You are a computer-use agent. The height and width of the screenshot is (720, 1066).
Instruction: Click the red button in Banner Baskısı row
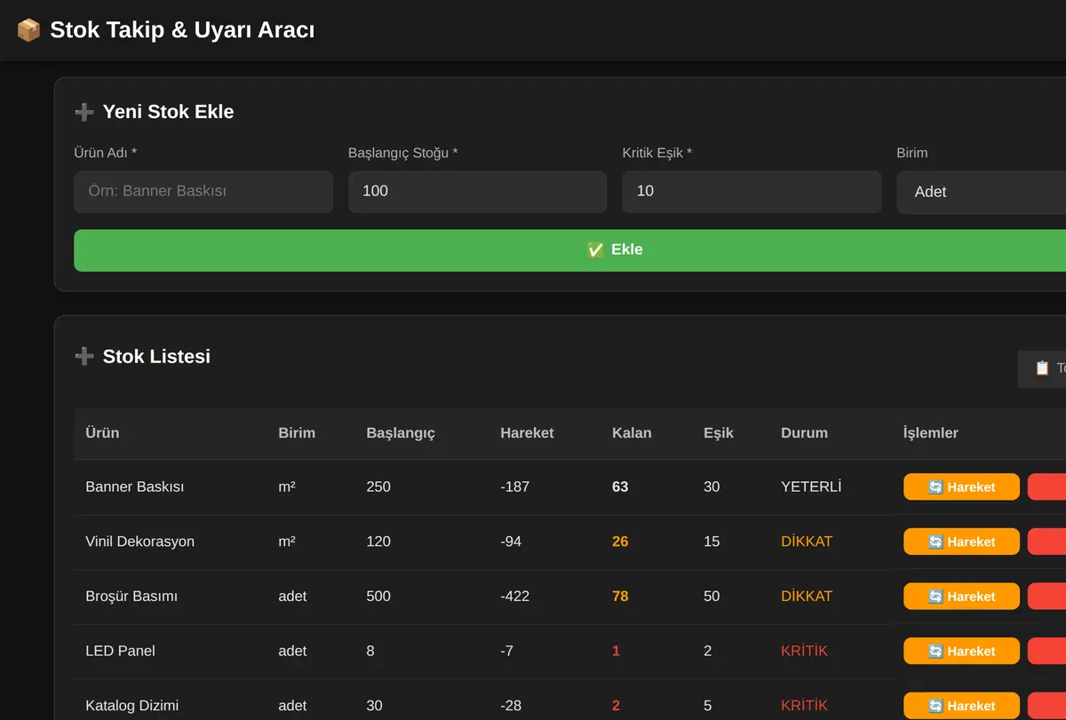[1046, 487]
